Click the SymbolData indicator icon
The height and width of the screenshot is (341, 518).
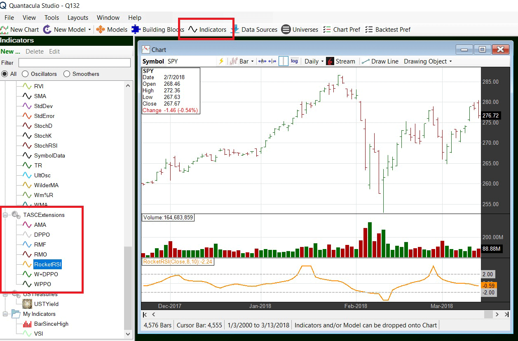tap(27, 155)
